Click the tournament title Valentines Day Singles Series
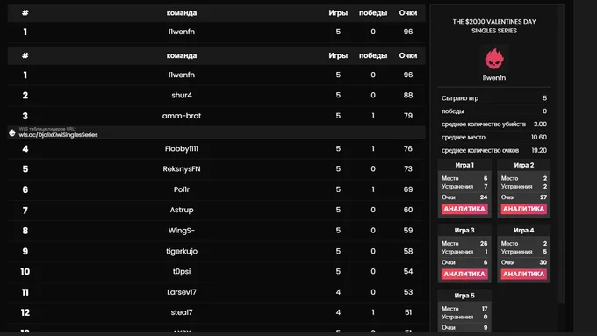Viewport: 597px width, 336px height. tap(494, 26)
